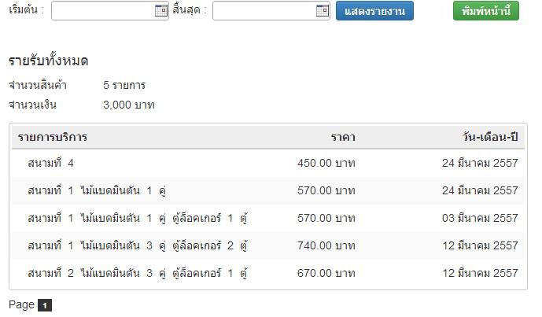Focus the สิ้นสุด end date input field

point(264,11)
